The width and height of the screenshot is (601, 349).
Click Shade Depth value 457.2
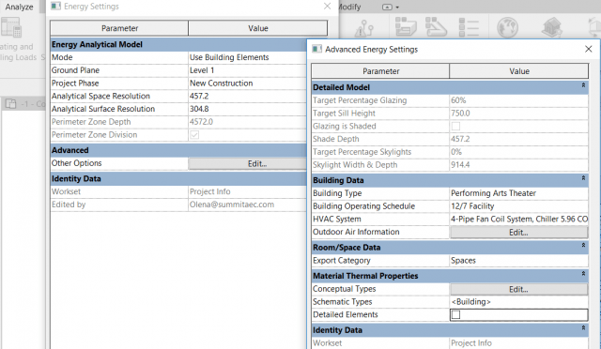click(518, 139)
